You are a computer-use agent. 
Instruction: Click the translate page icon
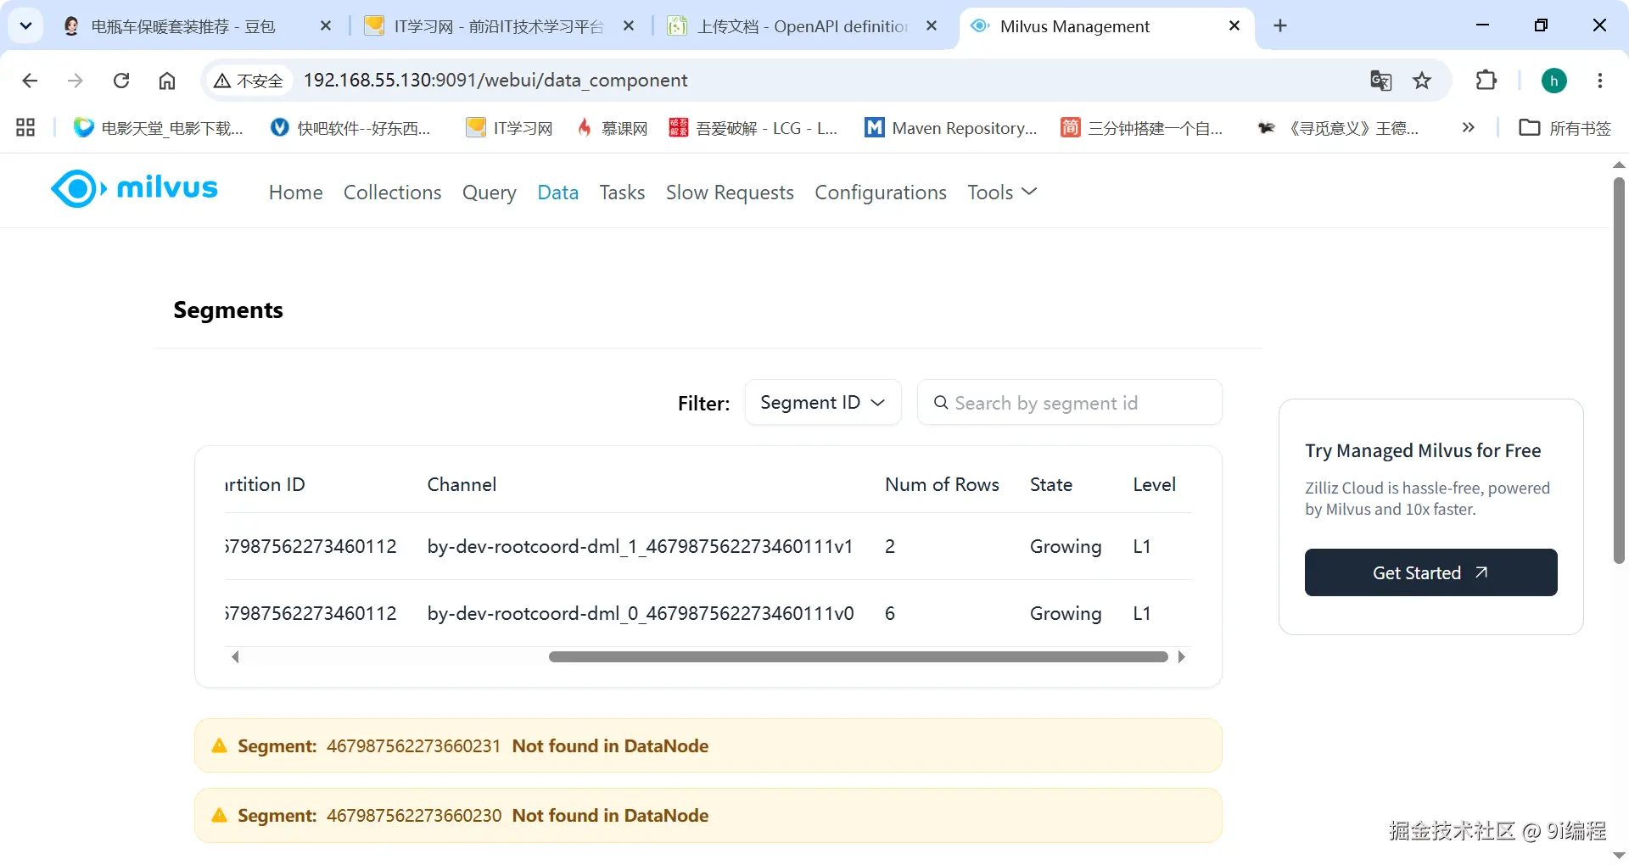(x=1380, y=81)
